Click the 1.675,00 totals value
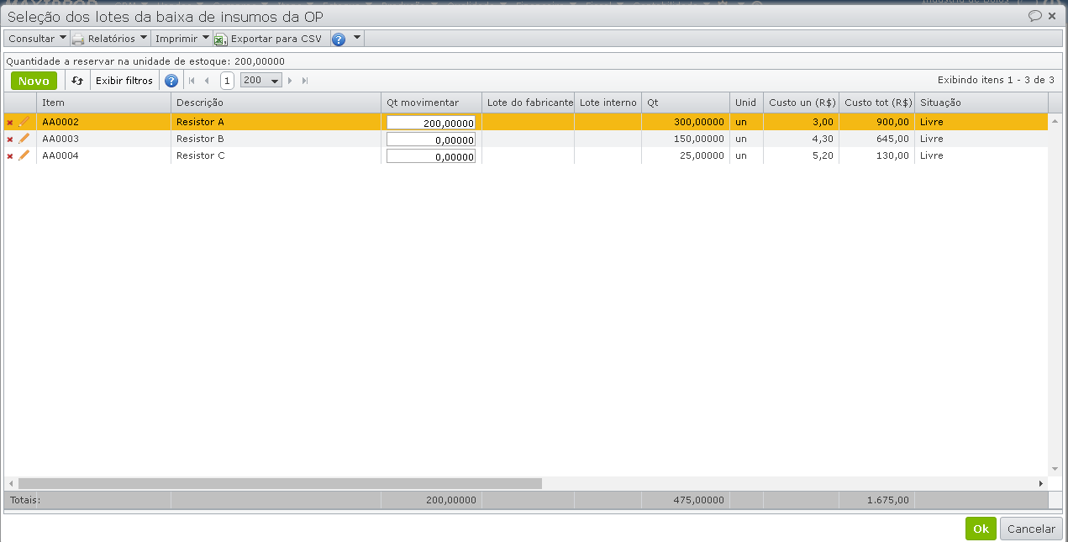Image resolution: width=1068 pixels, height=542 pixels. 888,500
